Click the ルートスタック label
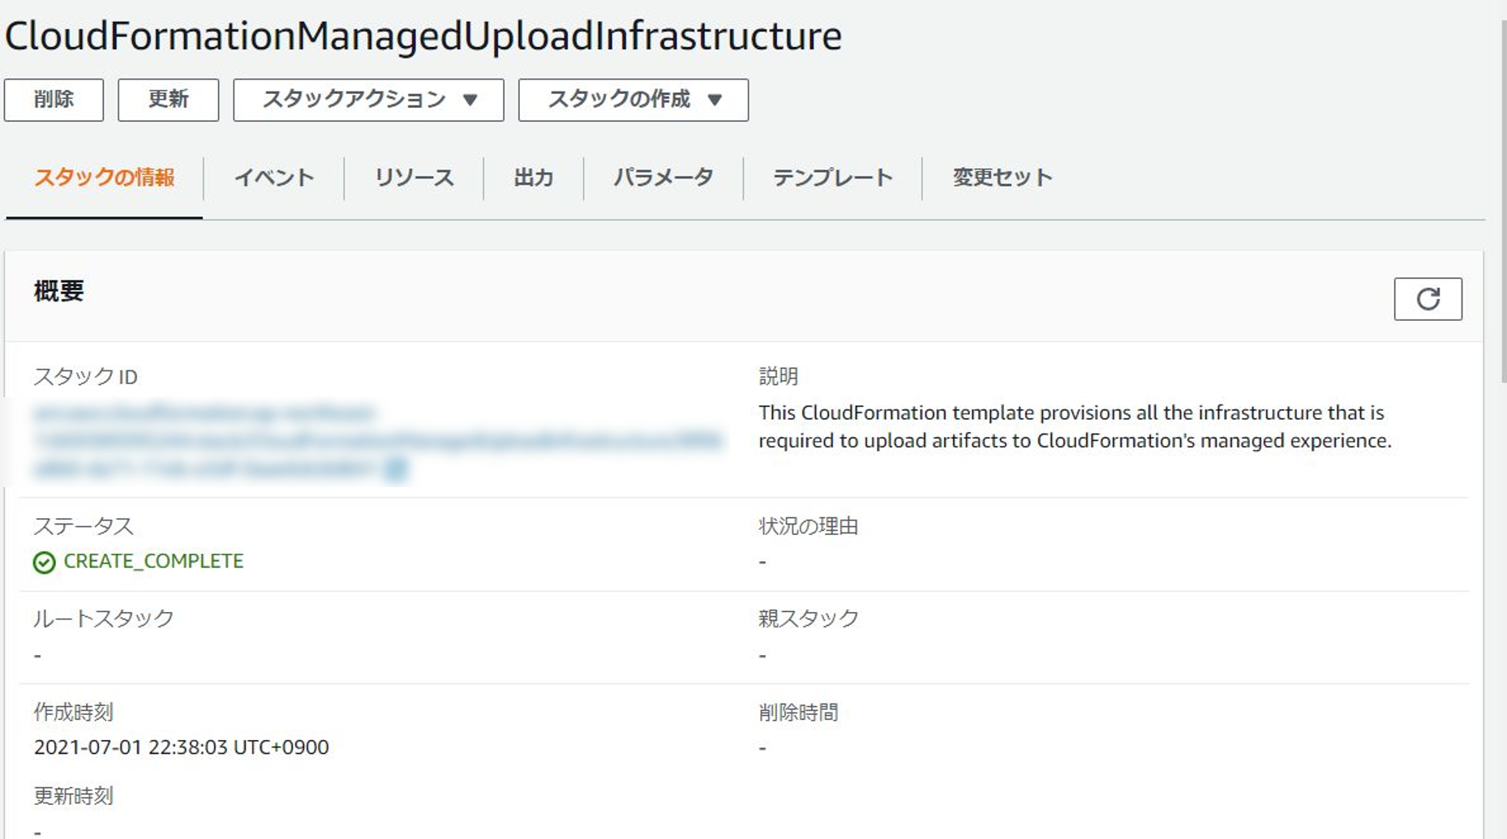Viewport: 1507px width, 839px height. pyautogui.click(x=103, y=619)
